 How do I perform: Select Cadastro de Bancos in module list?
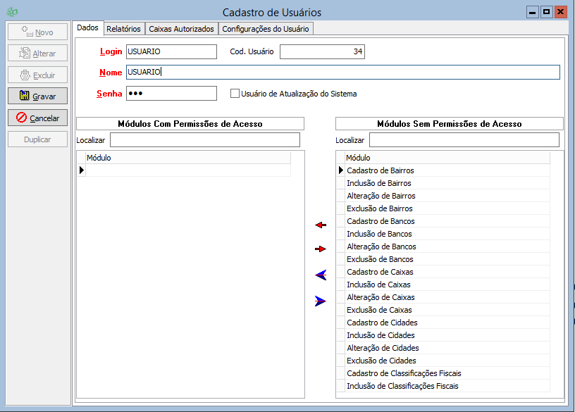[381, 221]
